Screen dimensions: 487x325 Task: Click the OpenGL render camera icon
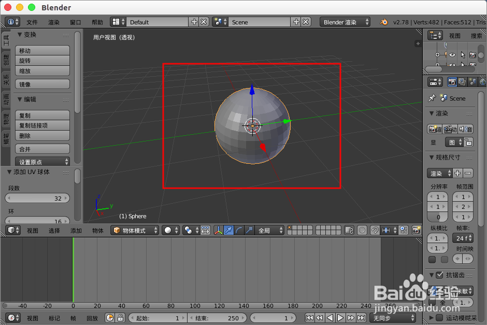416,230
